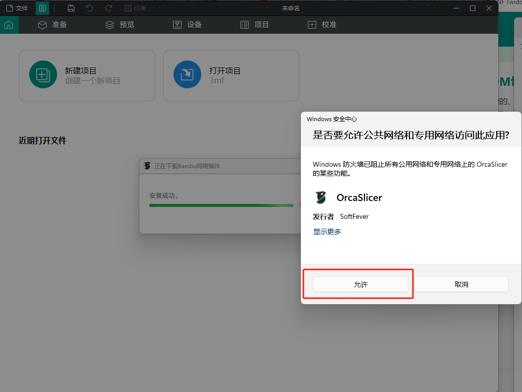
Task: Click the Windows 安全中心 dialog title
Action: [332, 119]
